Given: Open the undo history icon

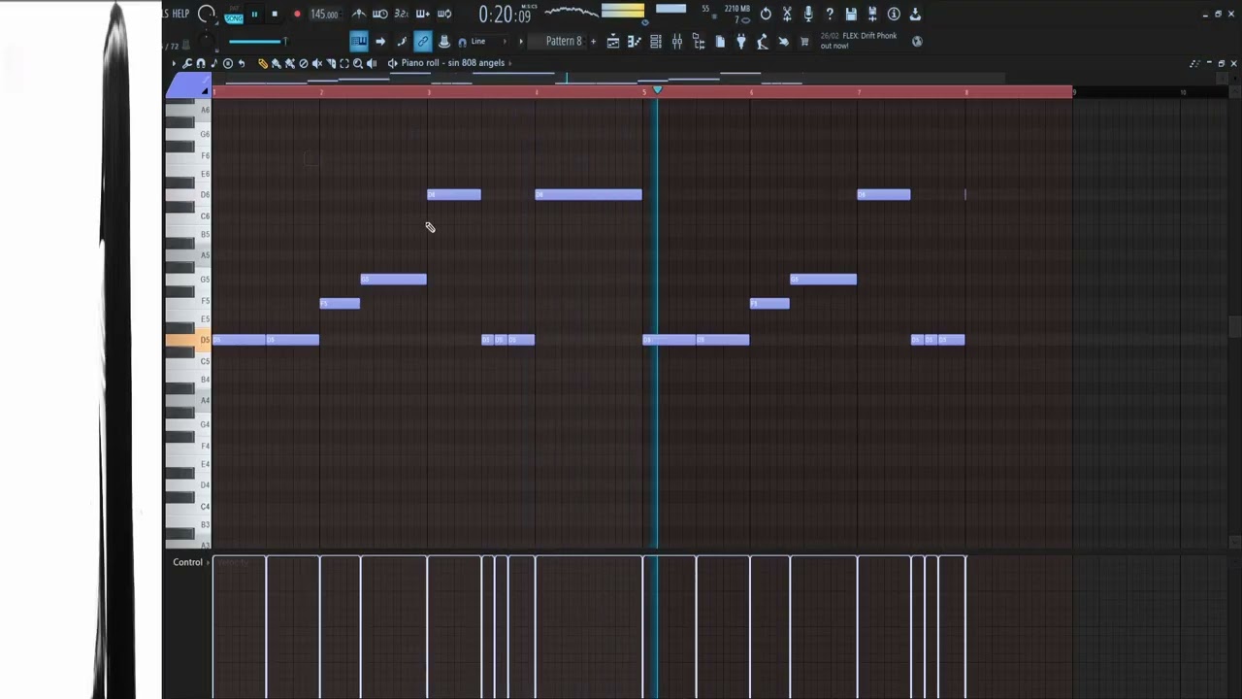Looking at the screenshot, I should [x=766, y=14].
